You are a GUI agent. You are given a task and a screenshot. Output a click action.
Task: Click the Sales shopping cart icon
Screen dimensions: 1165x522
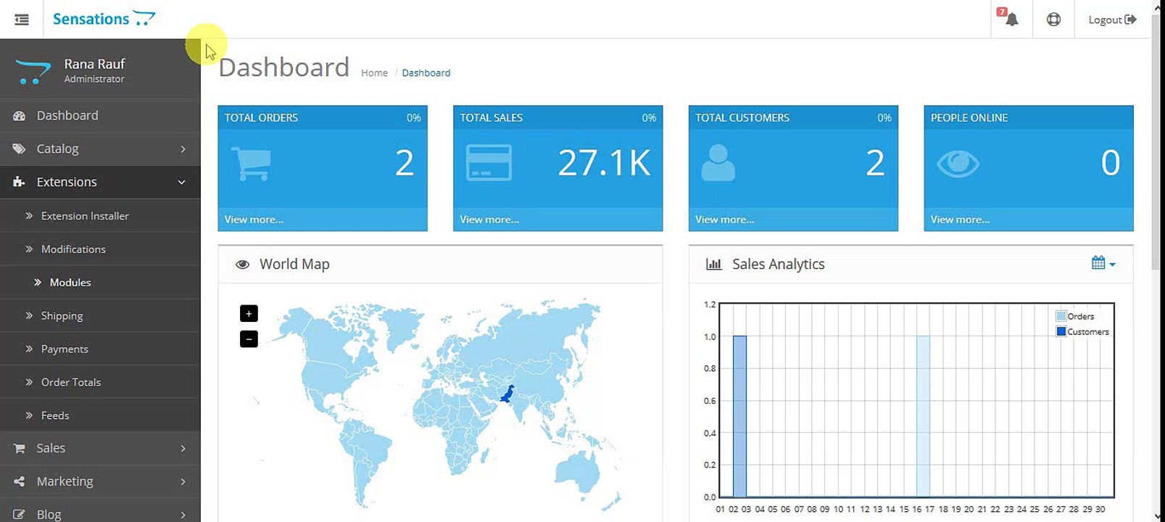[19, 449]
